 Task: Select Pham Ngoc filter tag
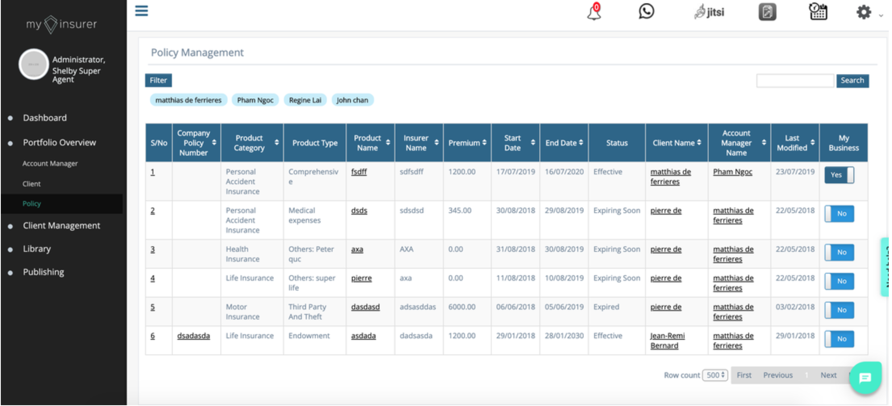[x=255, y=100]
